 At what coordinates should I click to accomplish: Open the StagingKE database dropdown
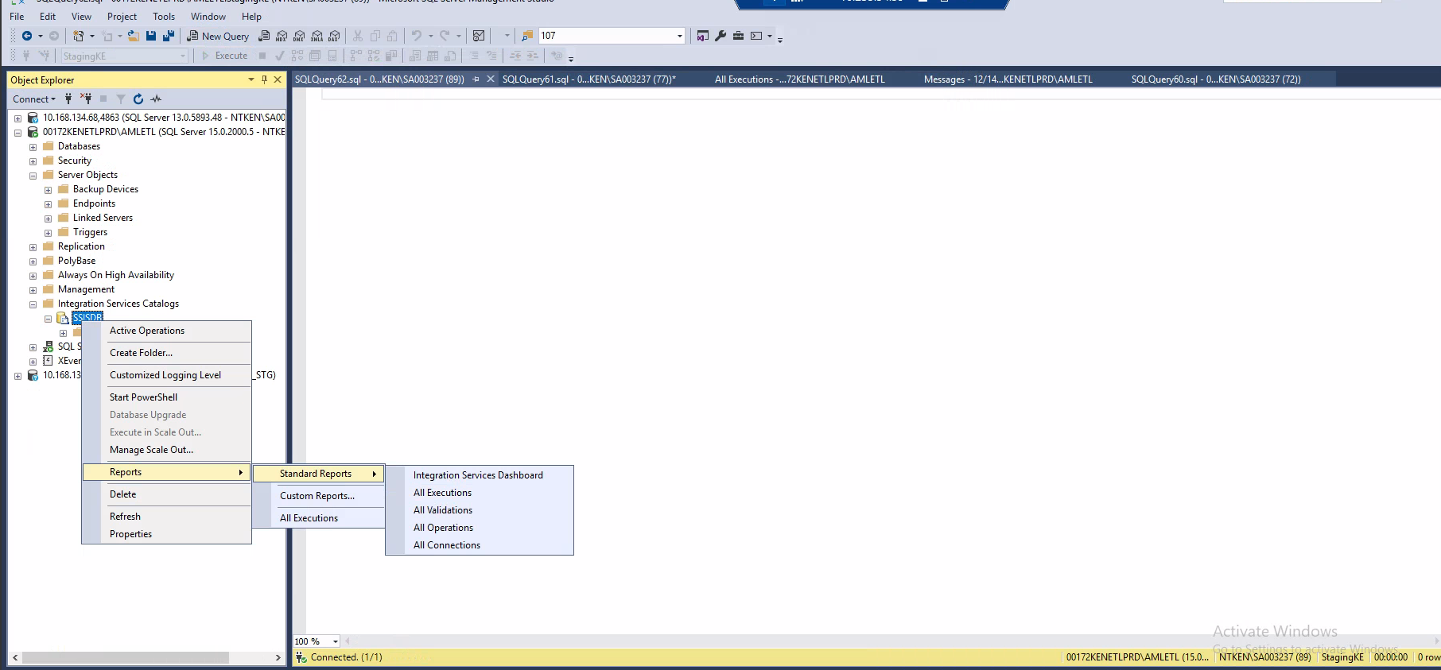(x=183, y=56)
